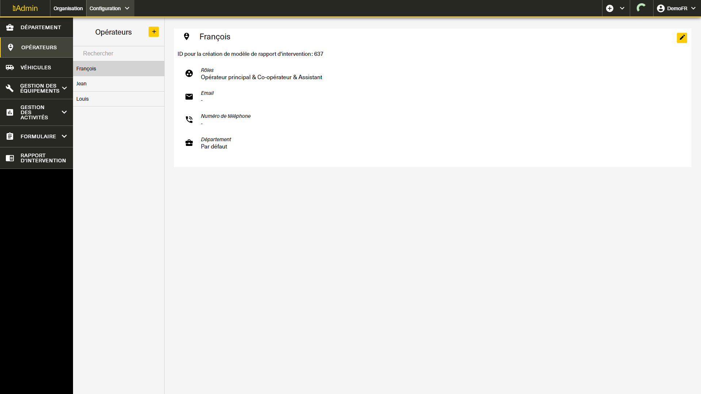Expand the Formulaire submenu chevron
This screenshot has width=701, height=394.
click(x=64, y=136)
